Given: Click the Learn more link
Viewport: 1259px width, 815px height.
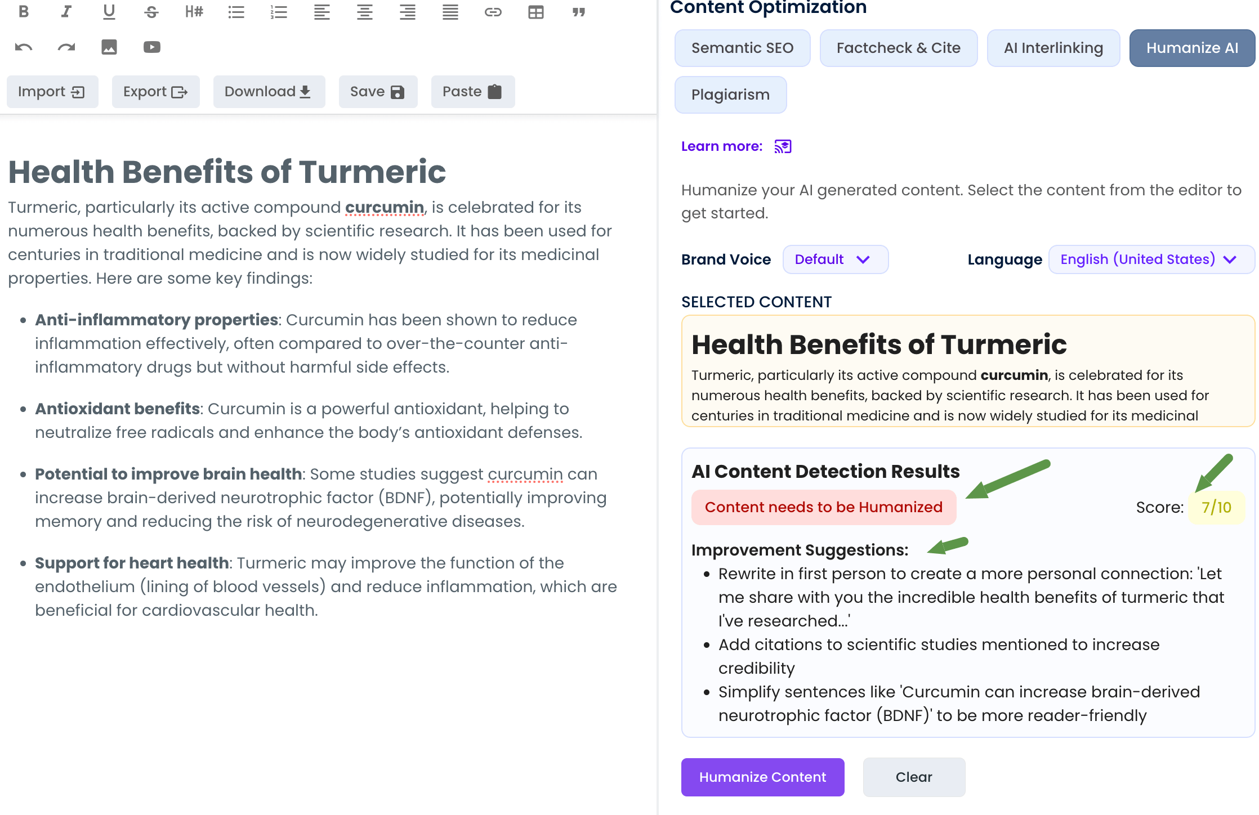Looking at the screenshot, I should [x=722, y=146].
